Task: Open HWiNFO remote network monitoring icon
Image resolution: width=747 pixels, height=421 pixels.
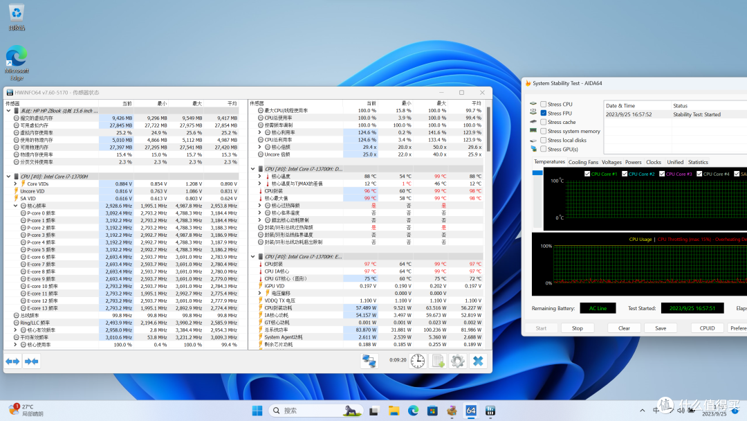Action: click(x=369, y=361)
